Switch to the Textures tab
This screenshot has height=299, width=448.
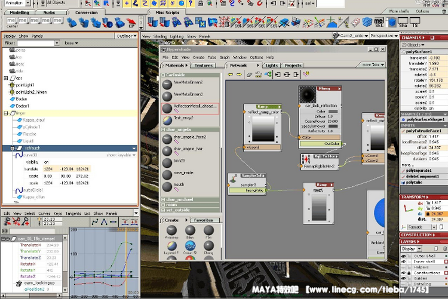coord(204,66)
